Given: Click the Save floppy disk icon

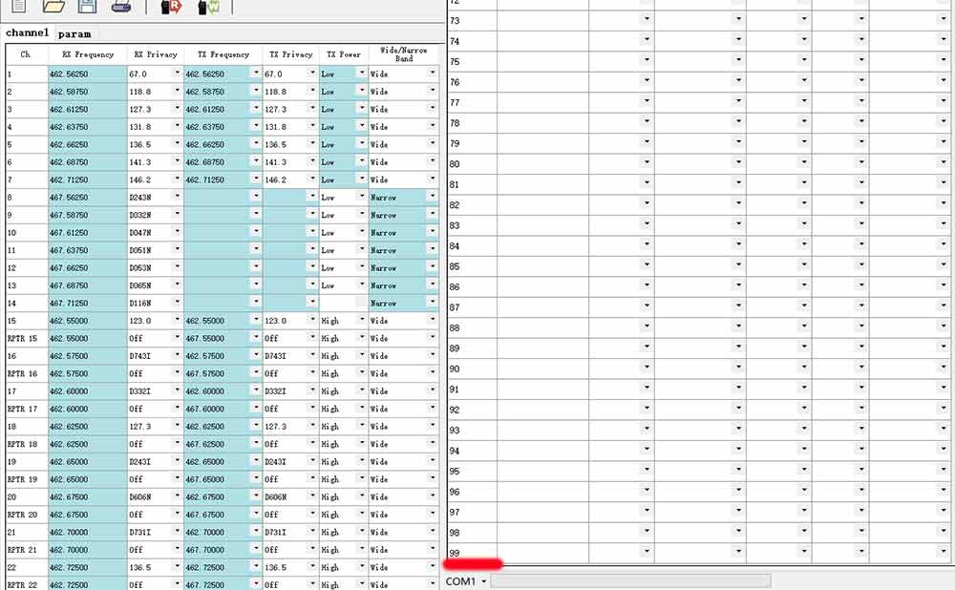Looking at the screenshot, I should pyautogui.click(x=87, y=6).
